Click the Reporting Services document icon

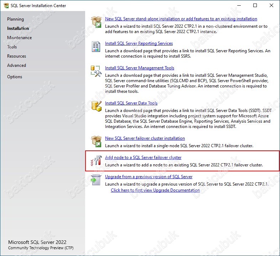[96, 47]
